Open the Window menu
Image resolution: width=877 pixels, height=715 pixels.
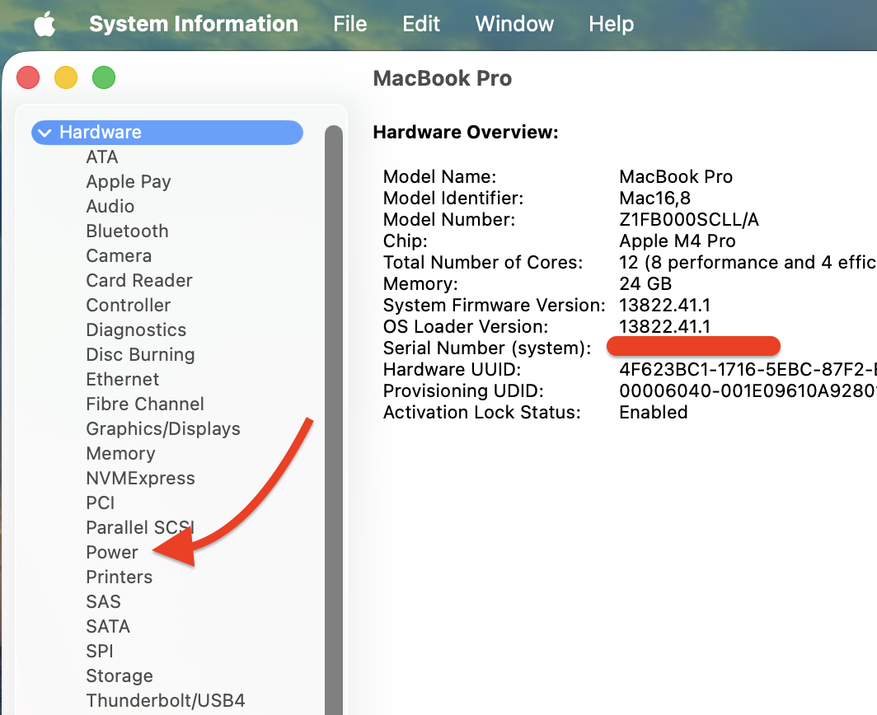[514, 25]
